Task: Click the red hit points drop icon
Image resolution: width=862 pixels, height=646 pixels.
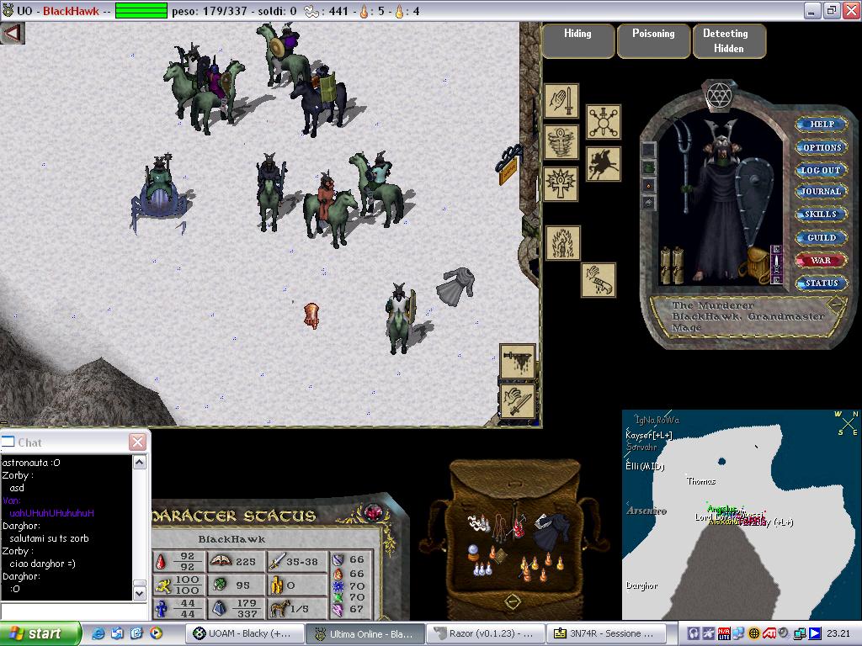Action: click(x=161, y=561)
